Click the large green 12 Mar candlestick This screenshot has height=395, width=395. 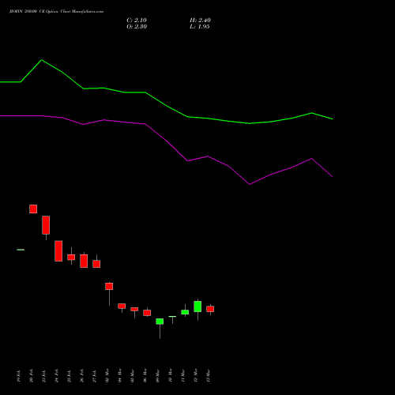click(x=197, y=307)
